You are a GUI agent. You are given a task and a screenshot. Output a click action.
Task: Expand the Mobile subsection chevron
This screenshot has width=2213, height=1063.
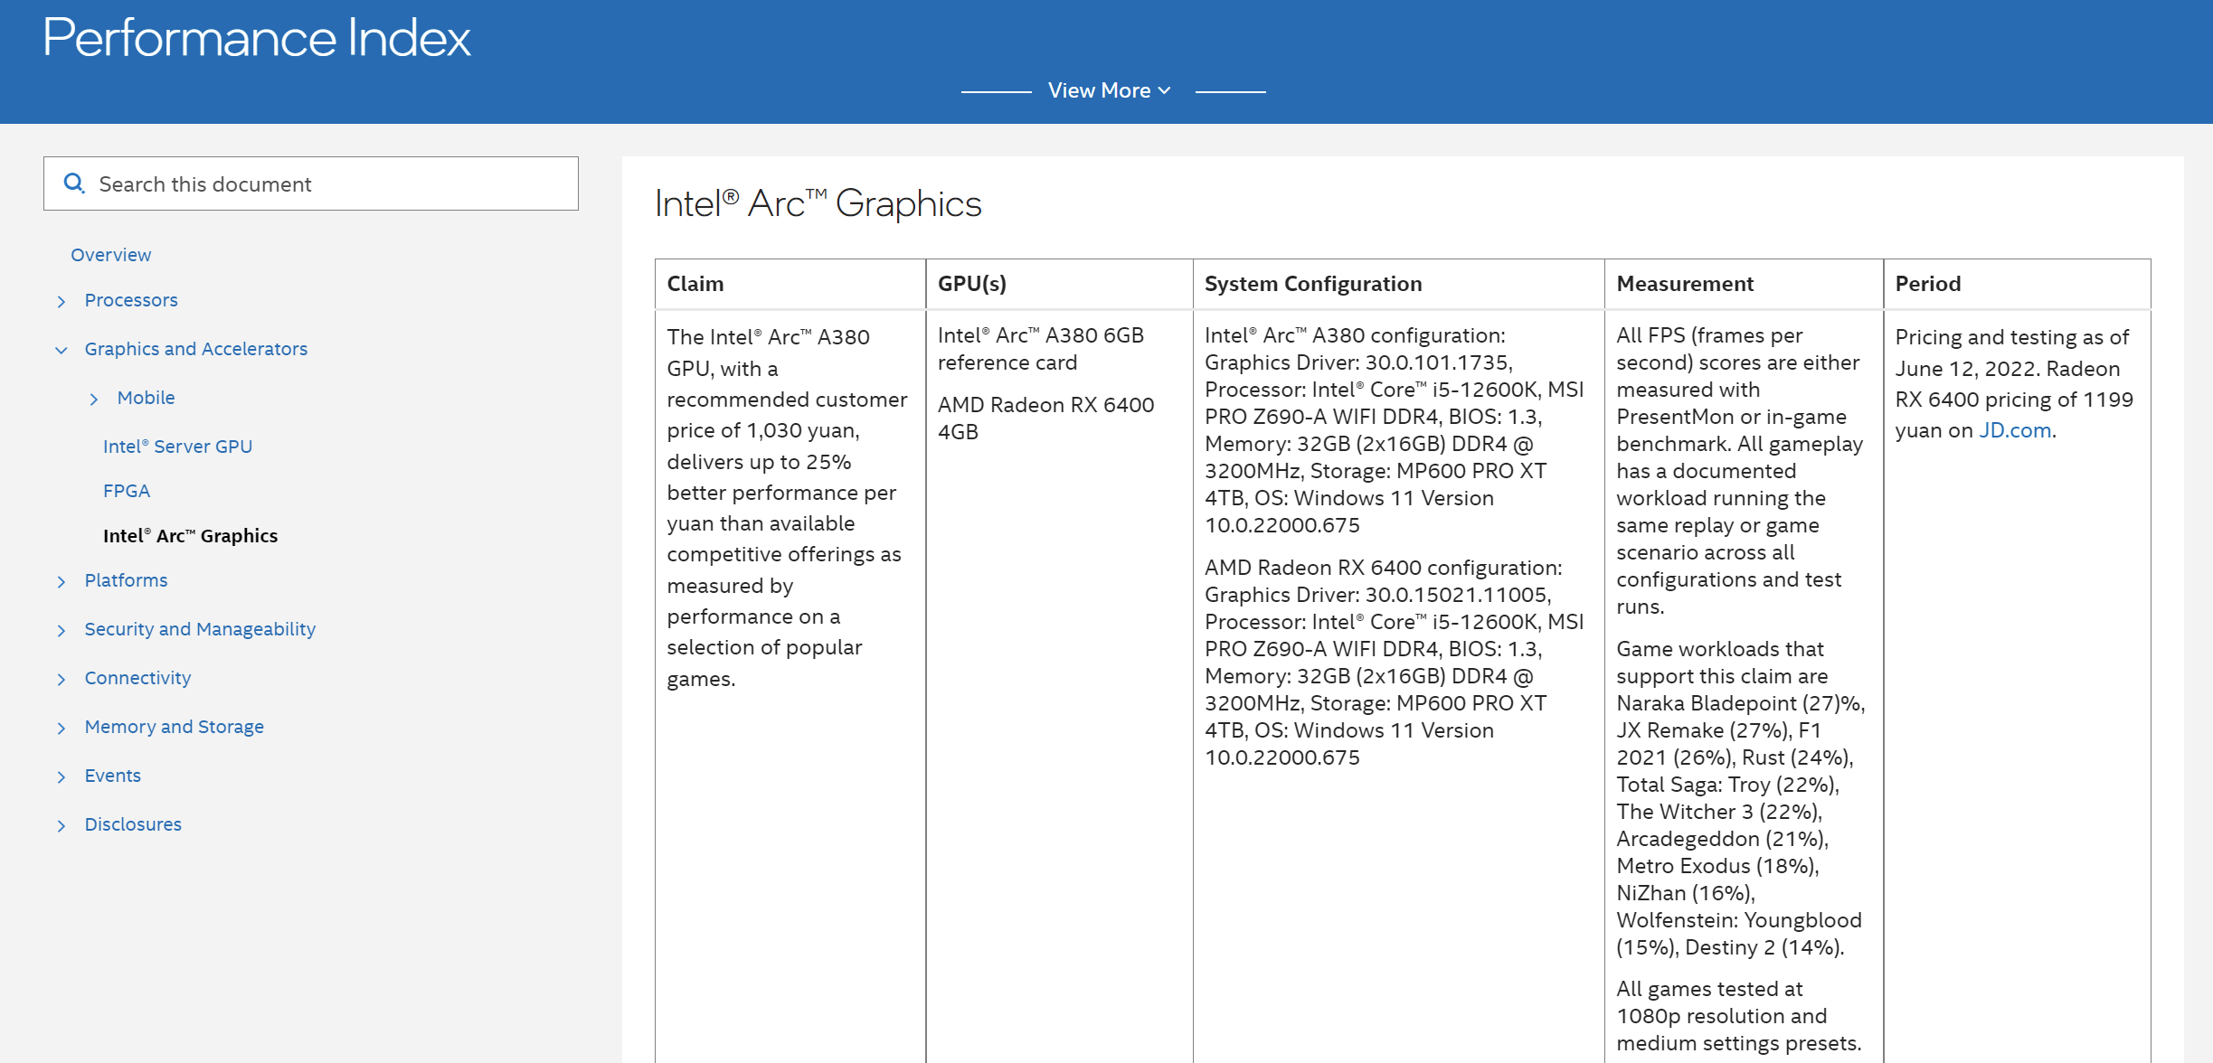[x=94, y=399]
